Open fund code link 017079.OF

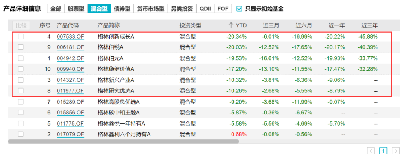click(x=70, y=134)
